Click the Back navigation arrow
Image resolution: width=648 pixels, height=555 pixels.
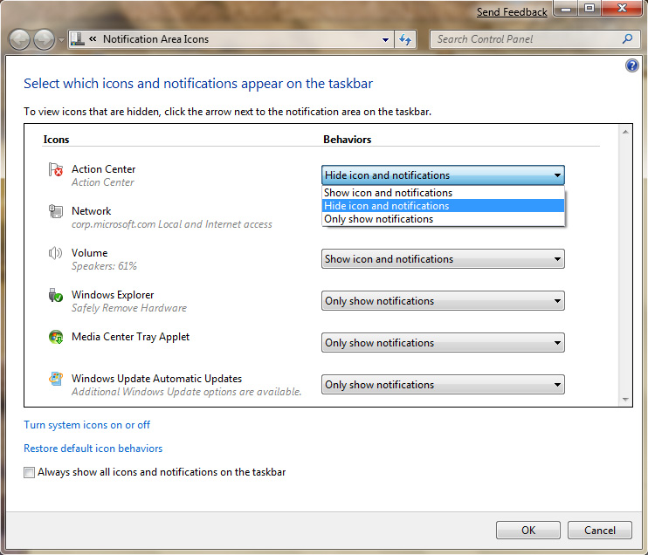pyautogui.click(x=19, y=40)
